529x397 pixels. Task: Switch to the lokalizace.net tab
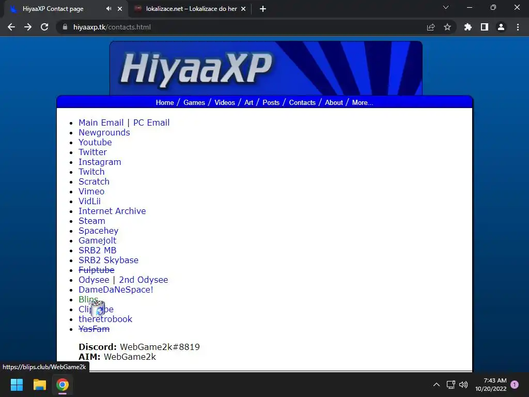(x=190, y=9)
